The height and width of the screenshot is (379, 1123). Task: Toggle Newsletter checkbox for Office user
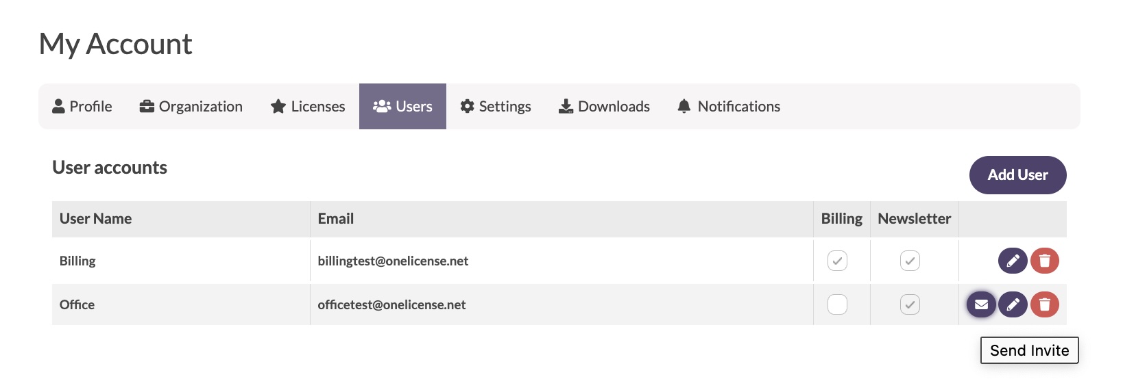pos(910,304)
